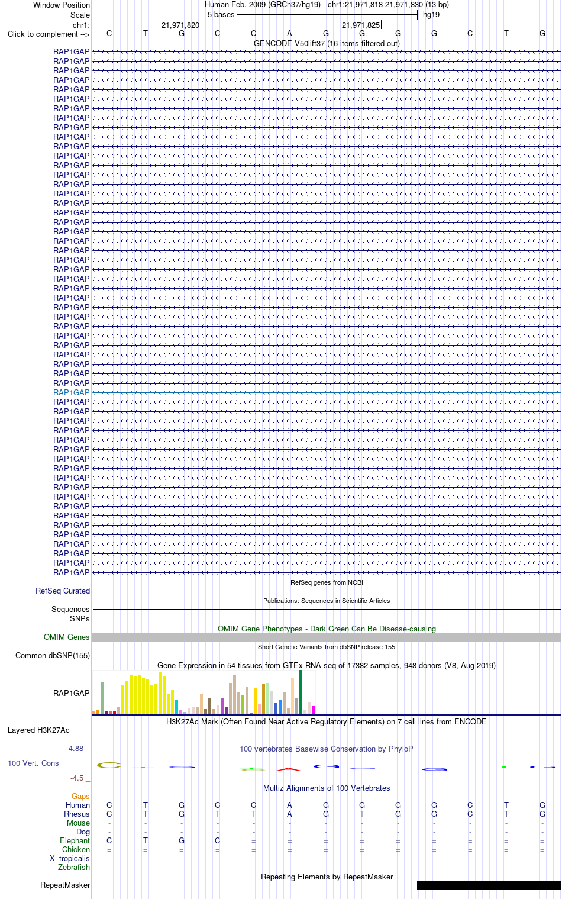Select the "Mouse" alignment row label
This screenshot has height=899, width=562.
(78, 823)
